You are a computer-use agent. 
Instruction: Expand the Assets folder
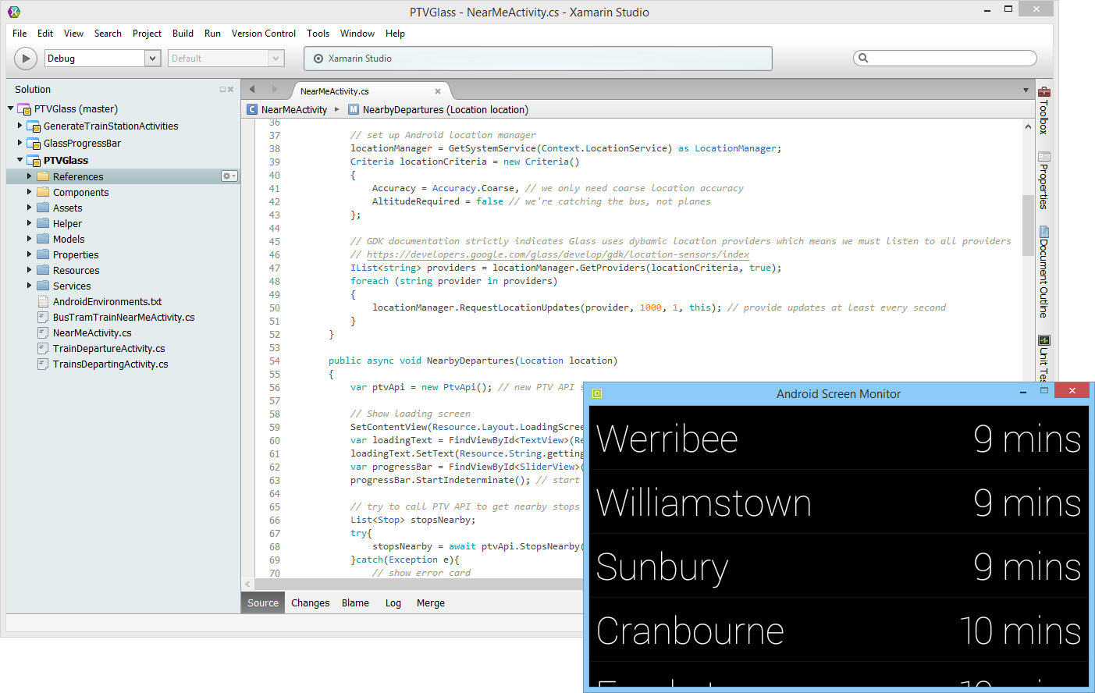30,208
